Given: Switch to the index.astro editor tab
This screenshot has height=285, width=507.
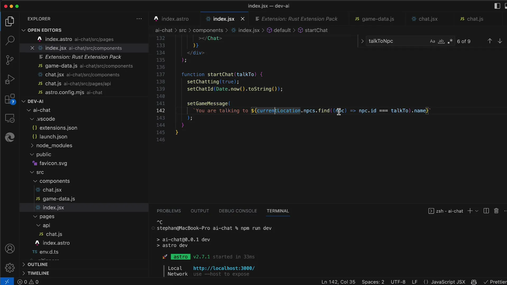Looking at the screenshot, I should pos(175,19).
